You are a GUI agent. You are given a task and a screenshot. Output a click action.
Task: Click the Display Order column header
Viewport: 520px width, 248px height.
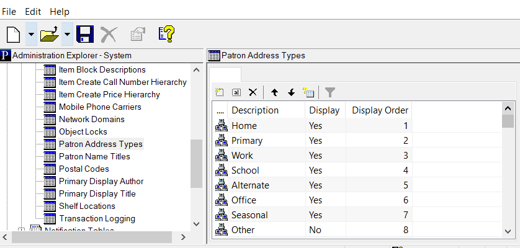(380, 110)
